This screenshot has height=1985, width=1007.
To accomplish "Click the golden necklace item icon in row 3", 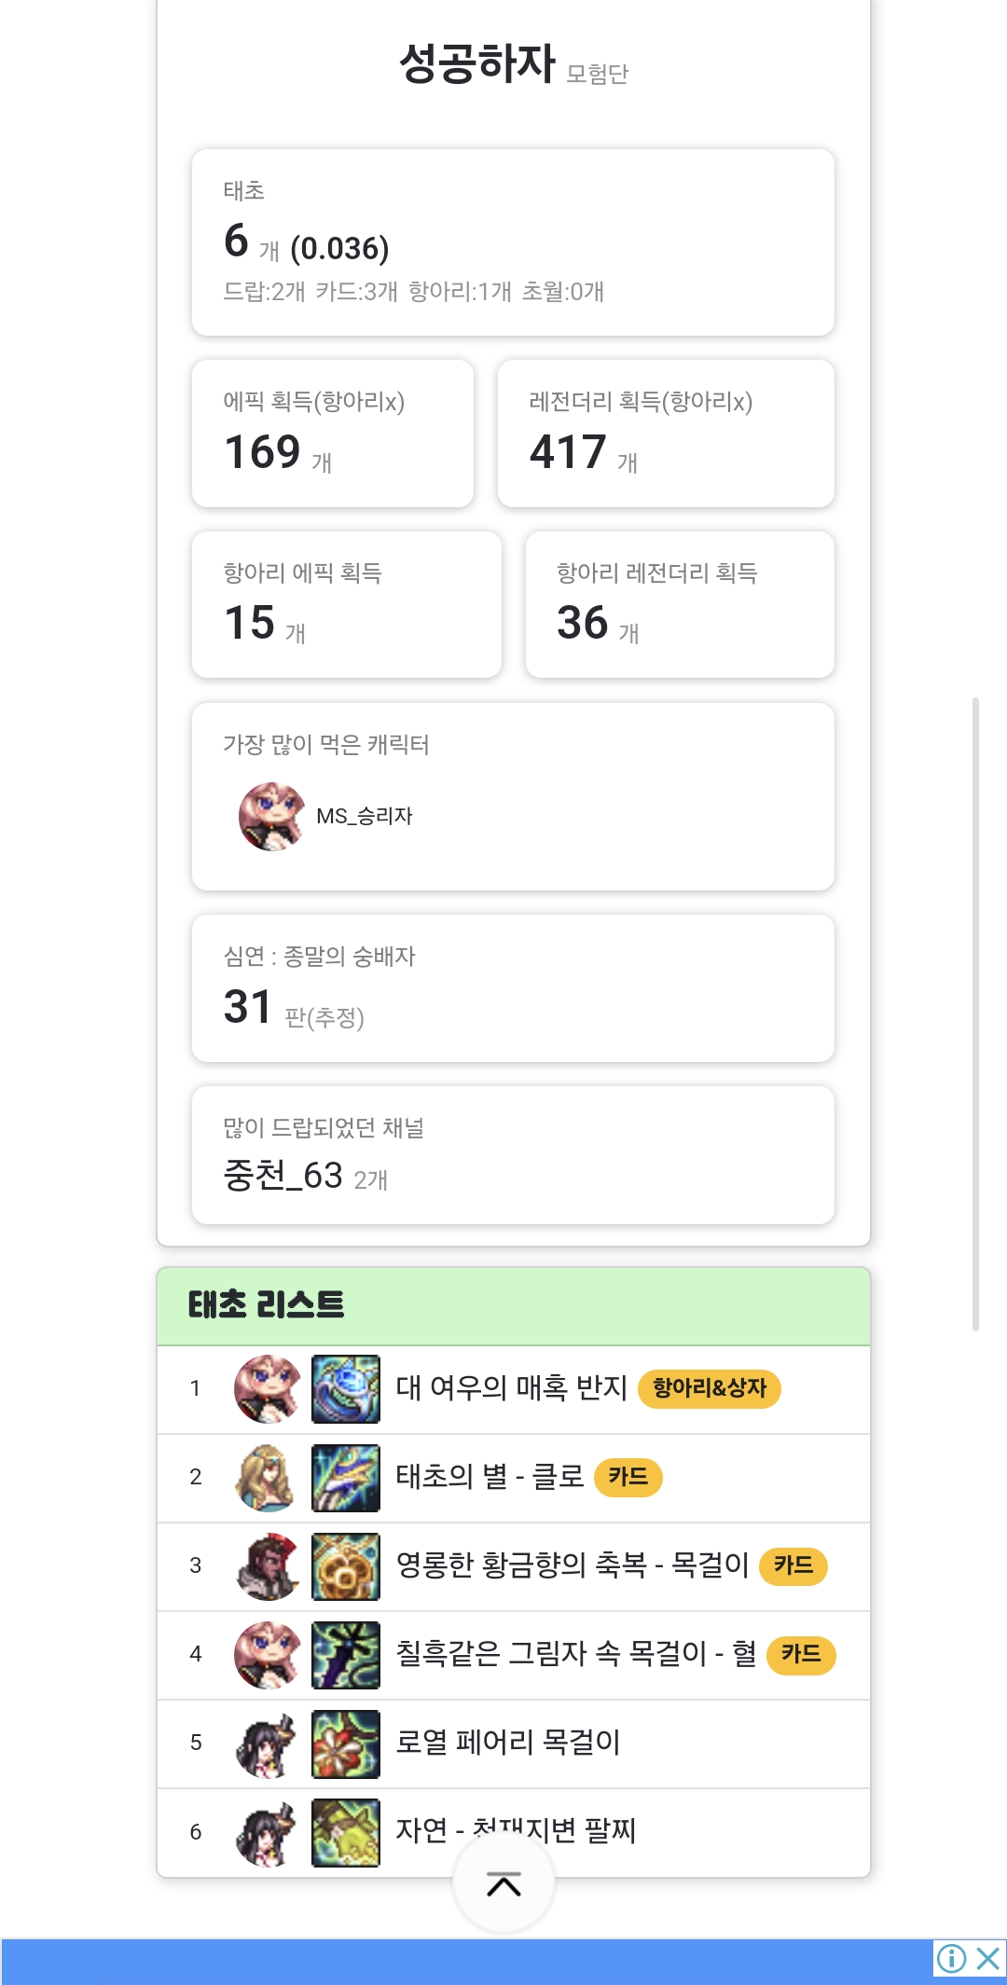I will (346, 1566).
